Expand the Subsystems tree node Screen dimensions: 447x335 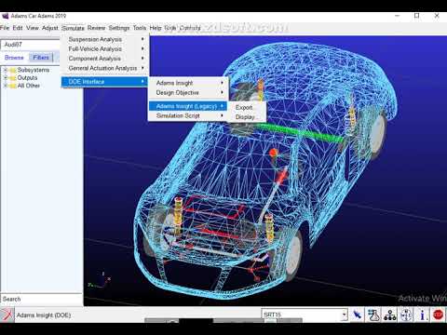(x=6, y=70)
